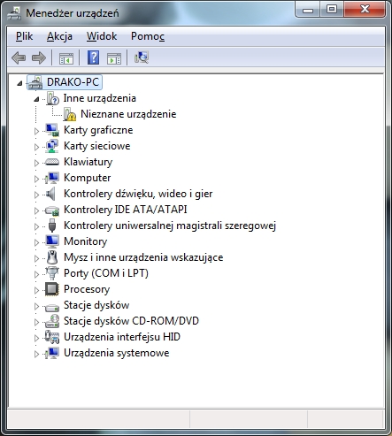This screenshot has height=436, width=392.
Task: Select Stacje dysków CD-ROM/DVD entry
Action: [x=131, y=321]
